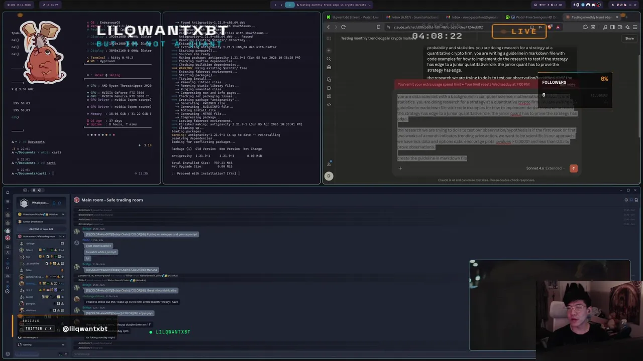Start a new chat with plus icon

pos(329,50)
